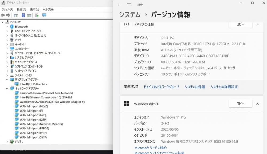267x154 pixels.
Task: Select コンピューター category
Action: (22, 49)
